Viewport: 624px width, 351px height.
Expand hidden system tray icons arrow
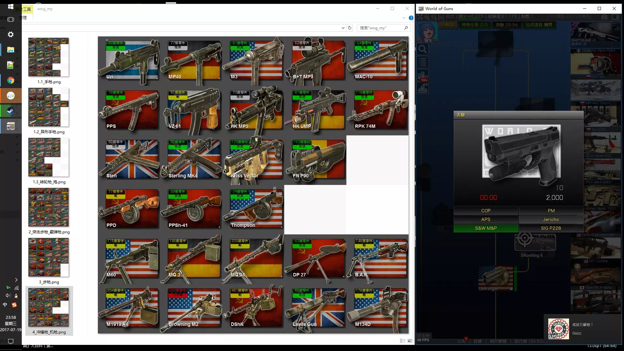click(x=16, y=280)
